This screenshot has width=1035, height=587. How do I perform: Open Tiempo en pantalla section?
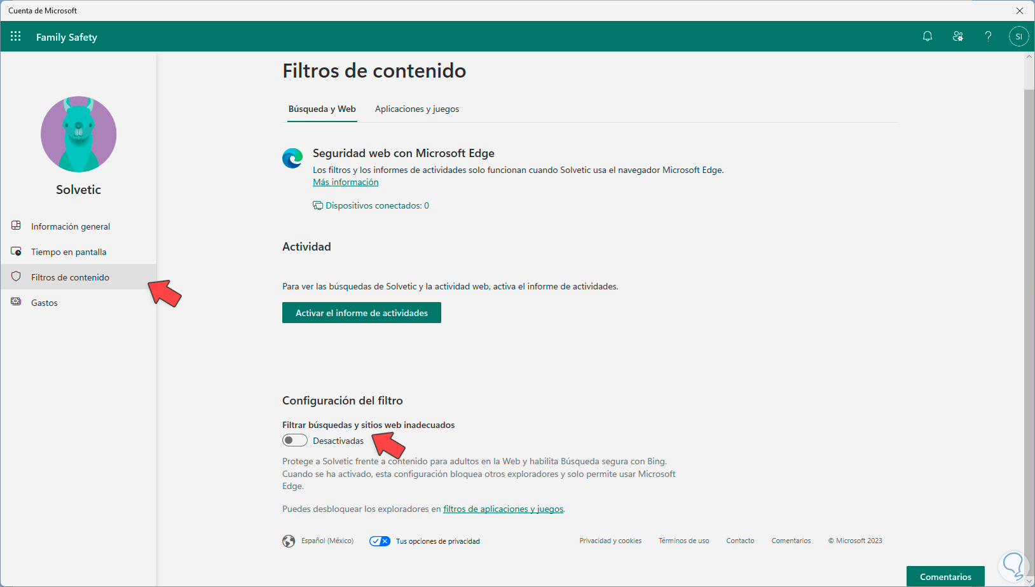point(78,252)
